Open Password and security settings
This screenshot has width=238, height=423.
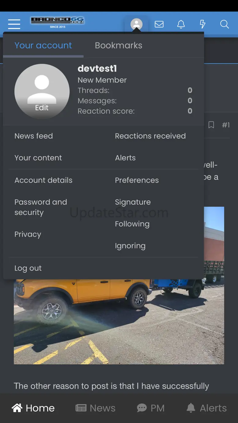coord(41,207)
